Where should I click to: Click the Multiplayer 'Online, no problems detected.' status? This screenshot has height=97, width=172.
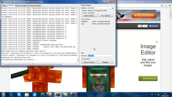(x=101, y=22)
